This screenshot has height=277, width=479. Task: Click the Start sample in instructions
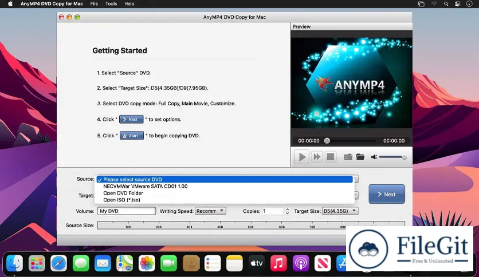(x=132, y=136)
